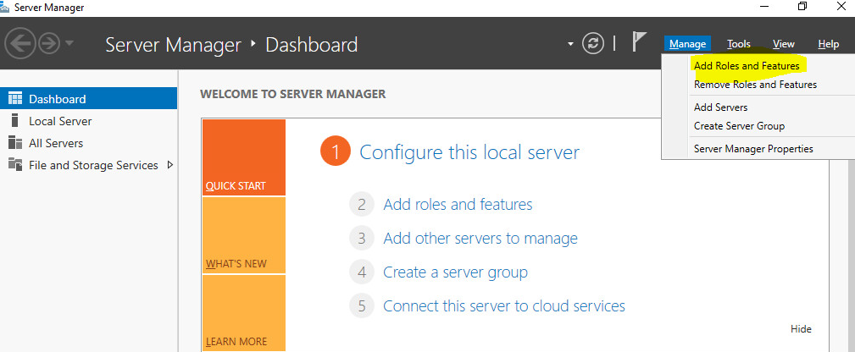Click the Add other servers to manage link

[x=480, y=239]
